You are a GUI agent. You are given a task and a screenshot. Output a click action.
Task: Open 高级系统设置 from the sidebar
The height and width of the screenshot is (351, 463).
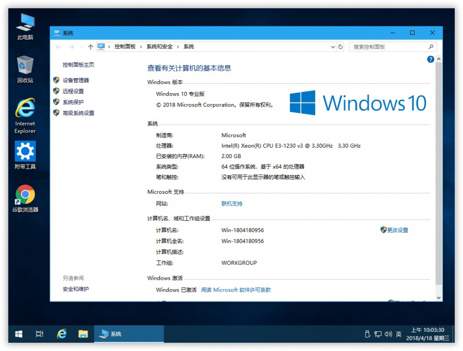[x=78, y=113]
